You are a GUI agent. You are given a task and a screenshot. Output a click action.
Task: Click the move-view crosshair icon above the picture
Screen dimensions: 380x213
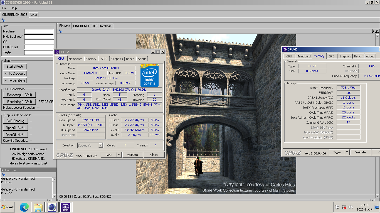click(372, 31)
